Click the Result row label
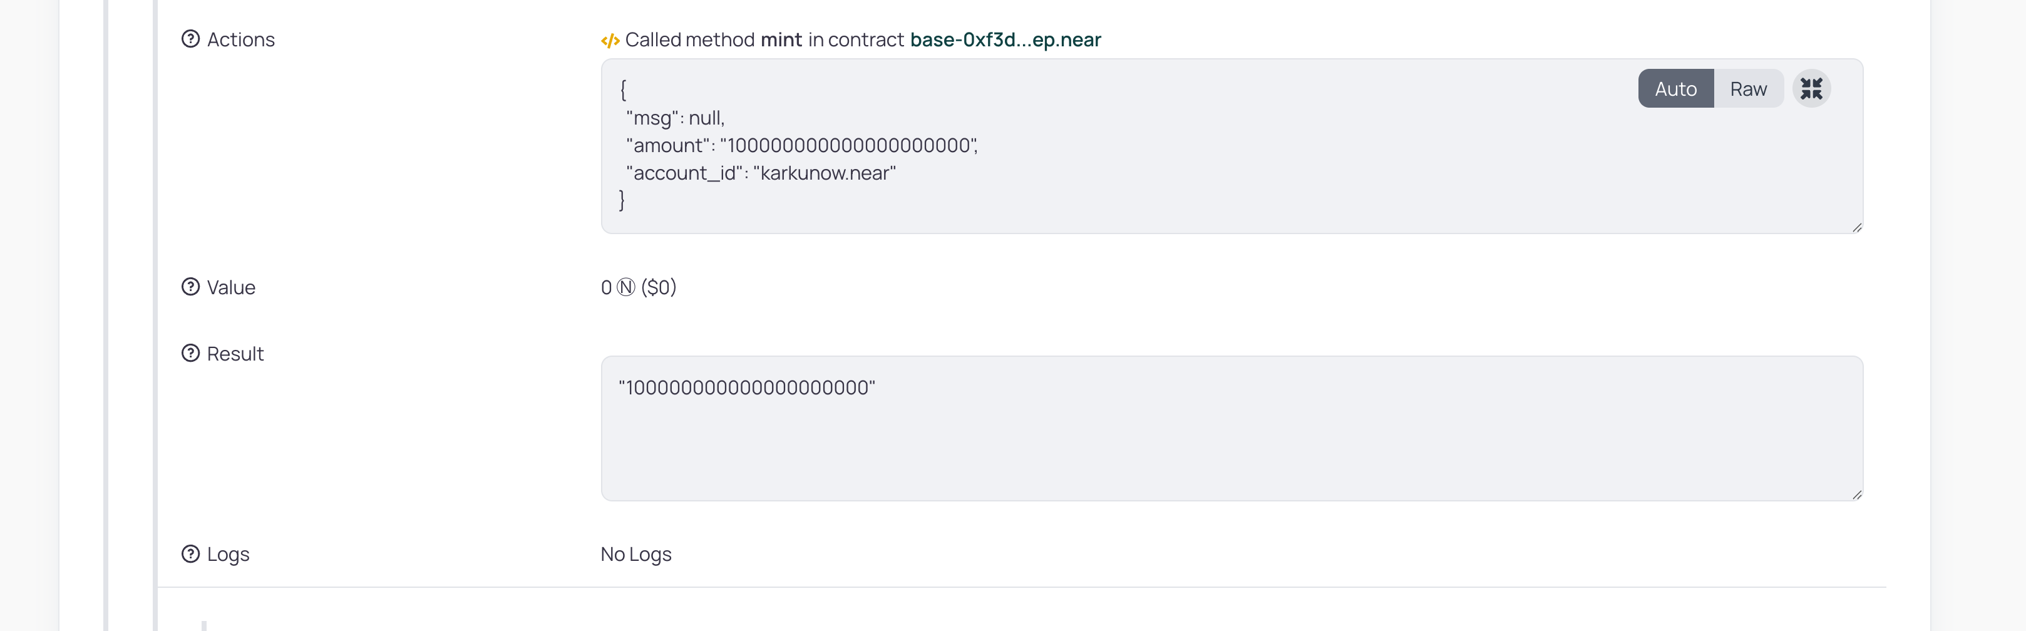Screen dimensions: 2026x631 coord(235,353)
